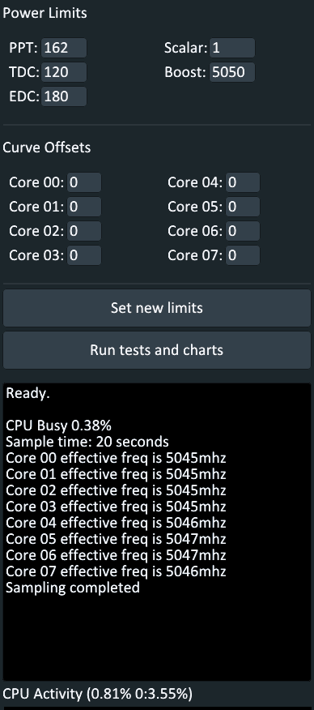
Task: Select the TDC value field
Action: (64, 72)
